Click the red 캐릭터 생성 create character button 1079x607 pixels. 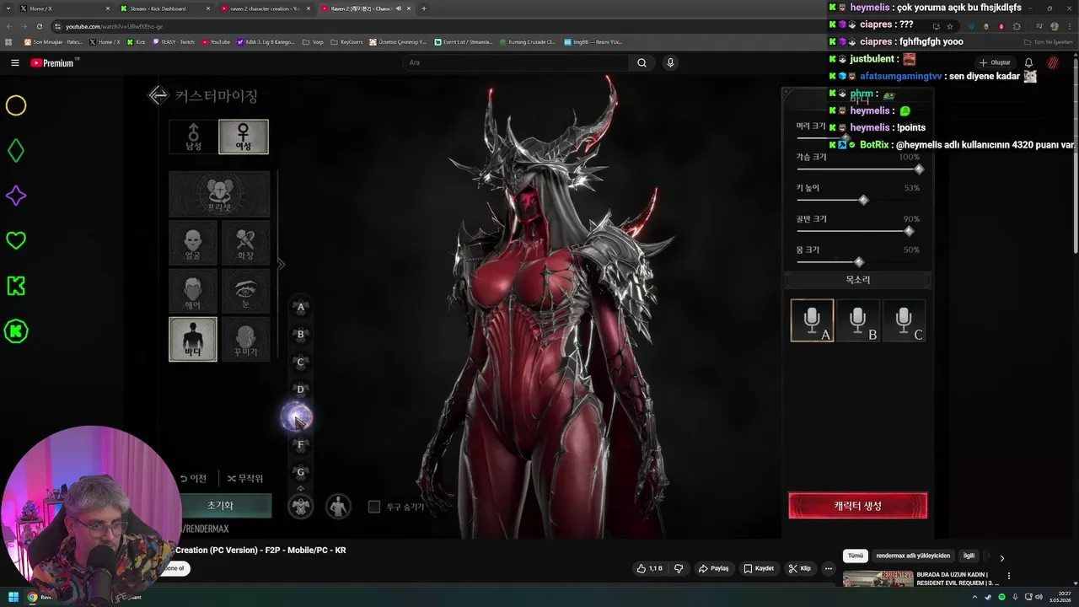pos(858,506)
